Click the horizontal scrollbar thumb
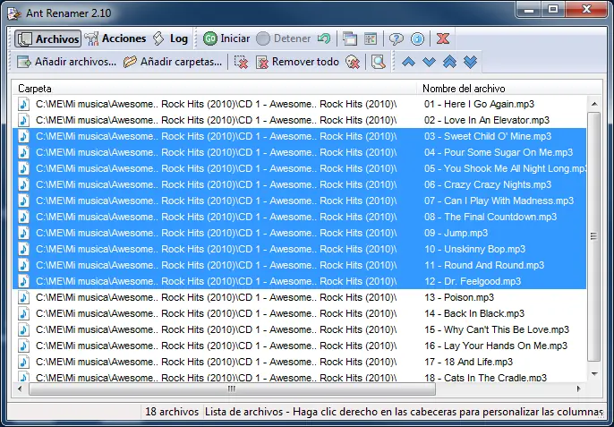 [x=231, y=389]
